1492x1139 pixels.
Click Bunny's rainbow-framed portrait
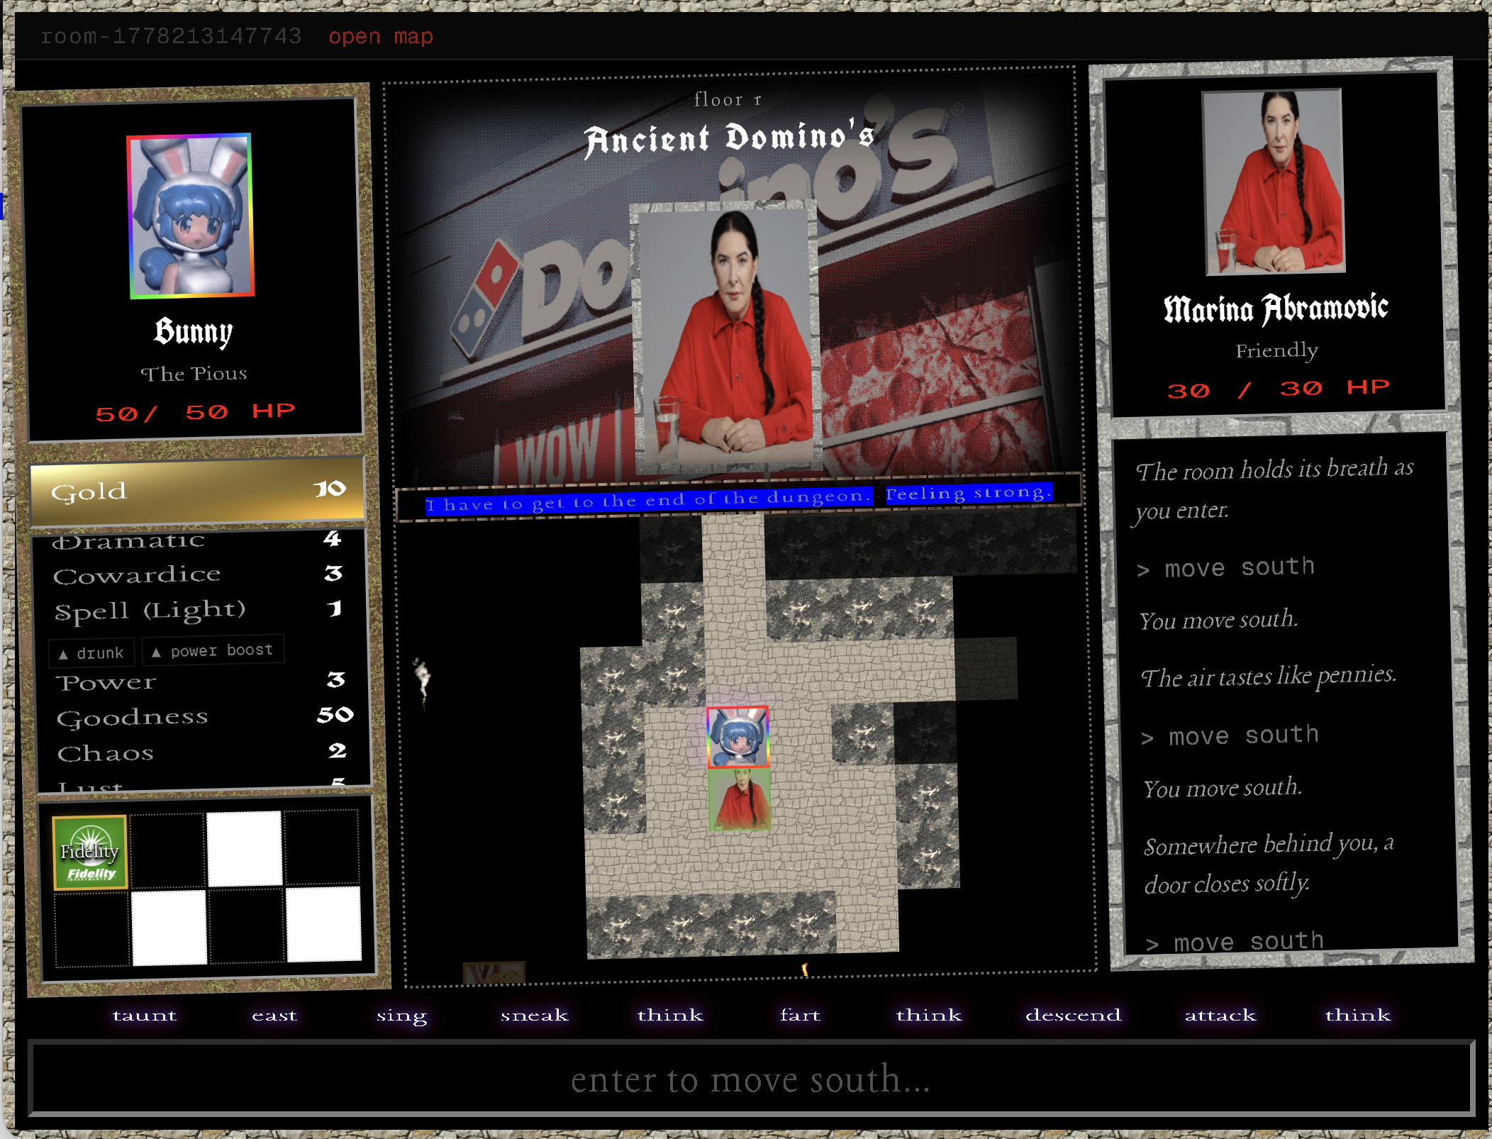190,216
